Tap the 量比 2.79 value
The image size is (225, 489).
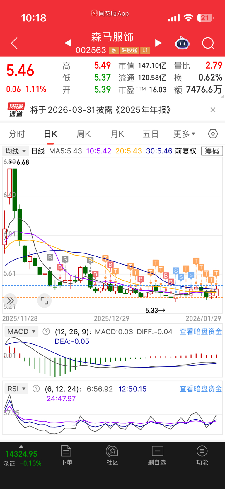point(198,65)
